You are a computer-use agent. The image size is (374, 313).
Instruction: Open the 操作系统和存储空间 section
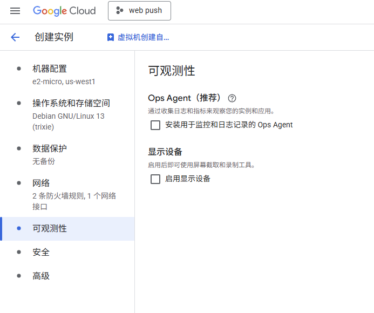[71, 103]
